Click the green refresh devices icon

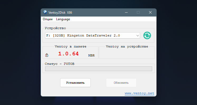coord(147,35)
